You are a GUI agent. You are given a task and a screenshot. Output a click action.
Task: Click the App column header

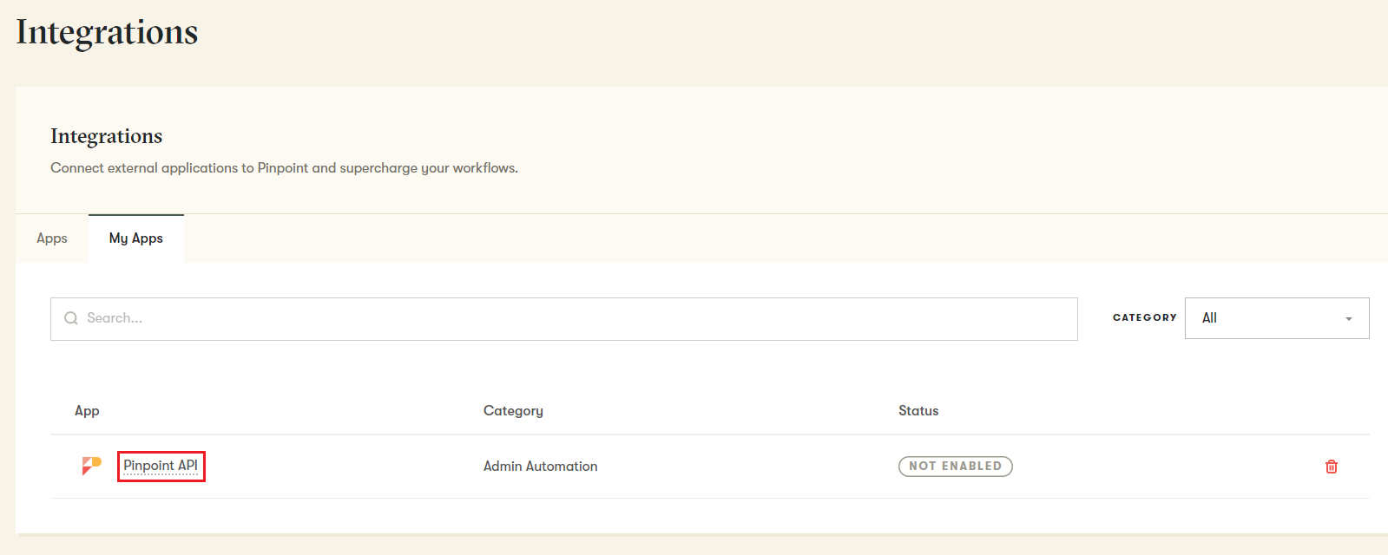tap(87, 411)
